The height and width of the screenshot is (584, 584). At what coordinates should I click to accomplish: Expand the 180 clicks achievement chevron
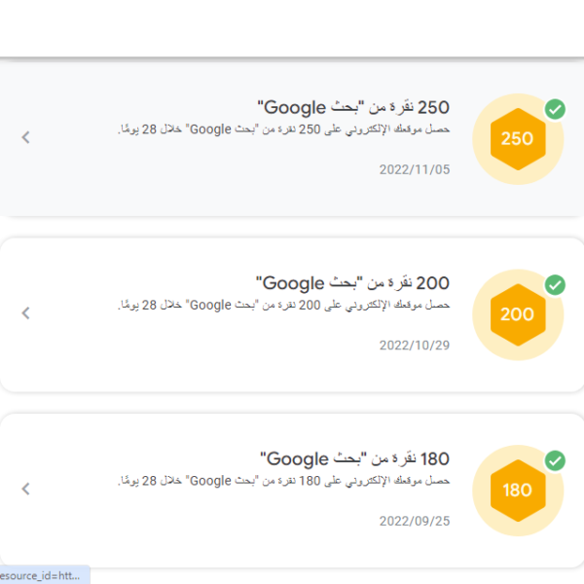point(25,489)
